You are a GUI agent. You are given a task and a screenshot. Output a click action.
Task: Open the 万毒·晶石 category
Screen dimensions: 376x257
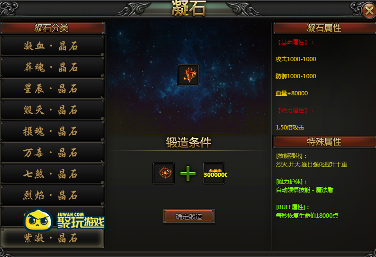(52, 153)
